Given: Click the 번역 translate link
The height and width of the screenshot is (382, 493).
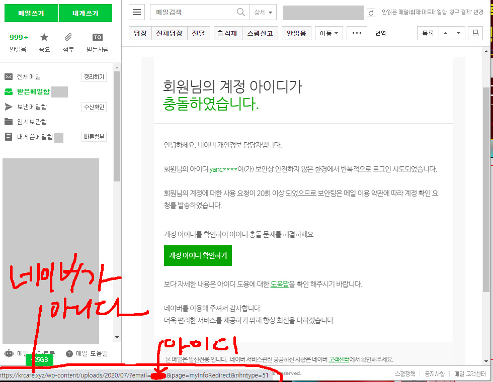Looking at the screenshot, I should 380,33.
